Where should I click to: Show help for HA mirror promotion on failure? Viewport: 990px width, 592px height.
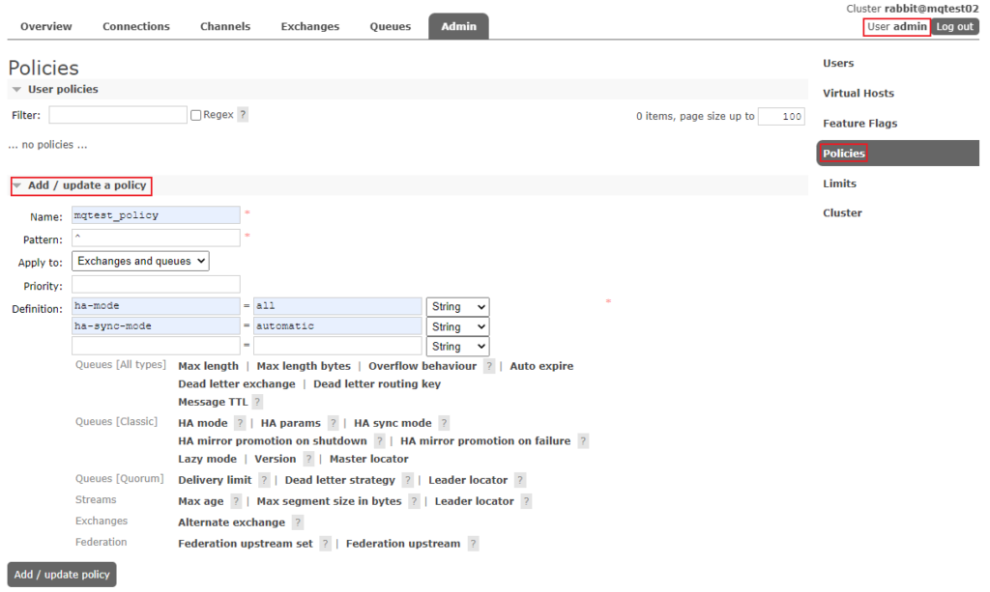[x=582, y=441]
